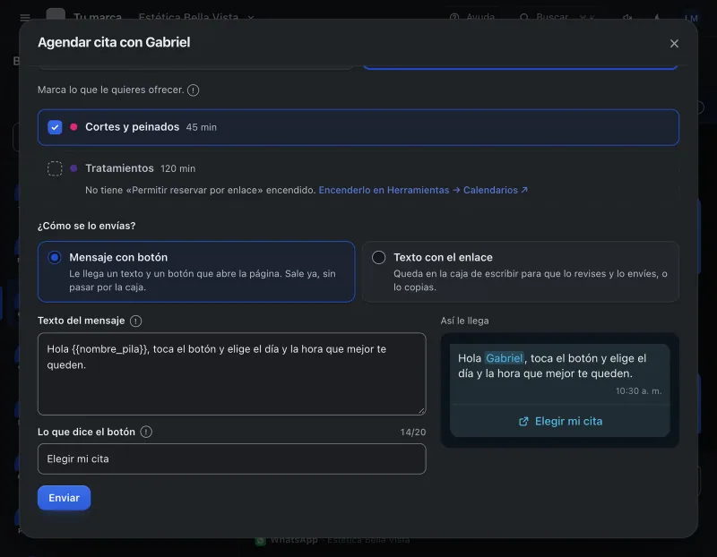Click highlighted name Gabriel in preview
This screenshot has width=717, height=557.
coord(504,358)
